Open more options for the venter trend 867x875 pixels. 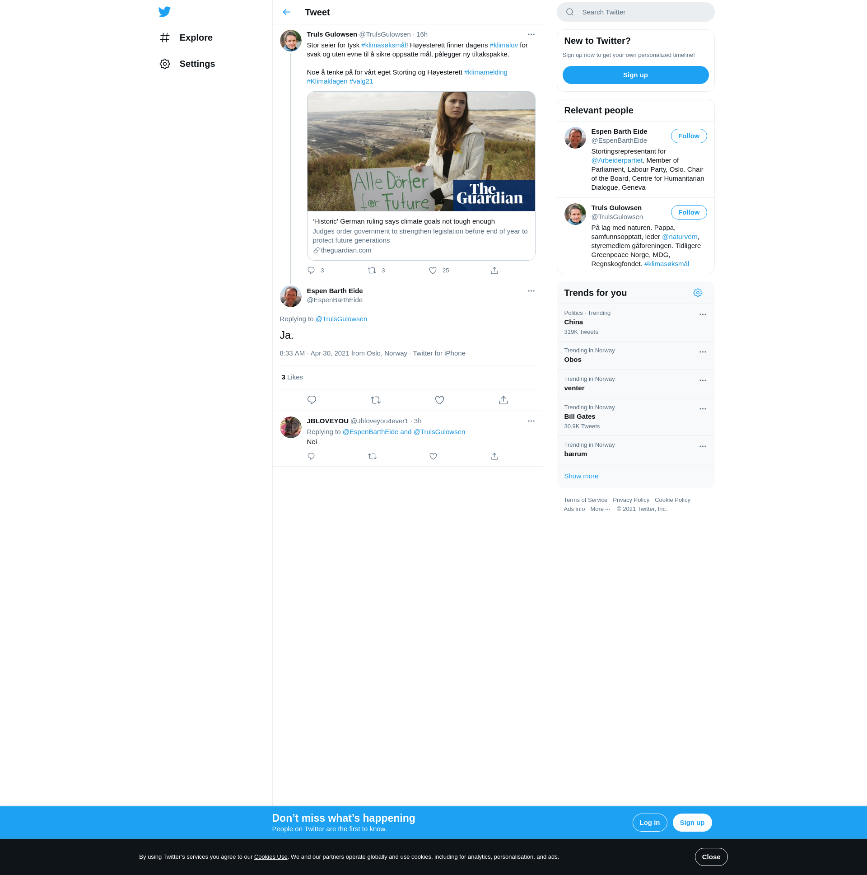click(703, 381)
